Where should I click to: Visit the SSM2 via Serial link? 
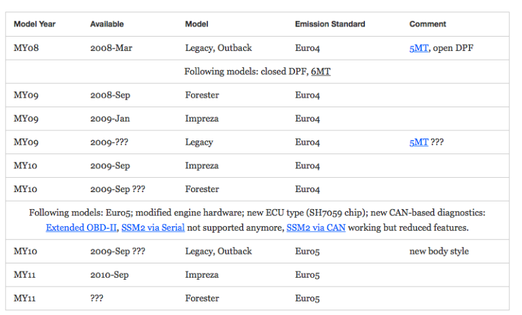coord(153,227)
